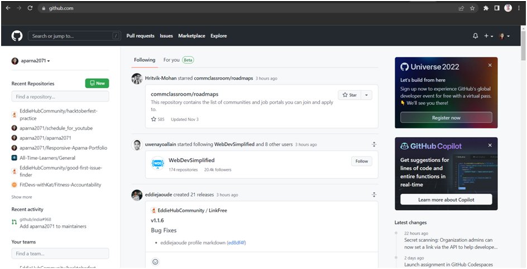This screenshot has width=527, height=269.
Task: Open the Star lists dropdown arrow
Action: [366, 95]
